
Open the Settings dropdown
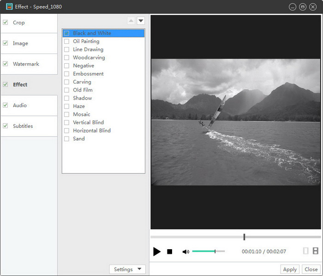[127, 269]
